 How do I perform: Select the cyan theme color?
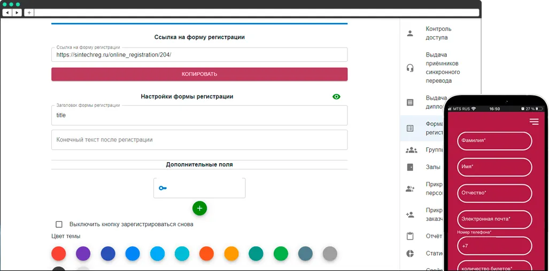182,253
